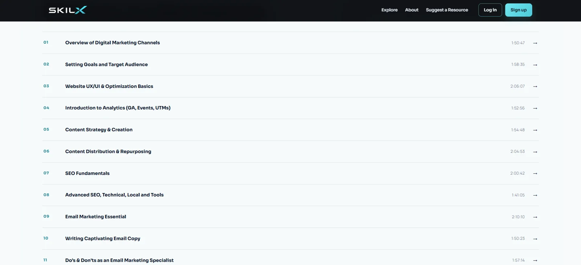Go to the About page
The width and height of the screenshot is (581, 265).
coord(412,10)
